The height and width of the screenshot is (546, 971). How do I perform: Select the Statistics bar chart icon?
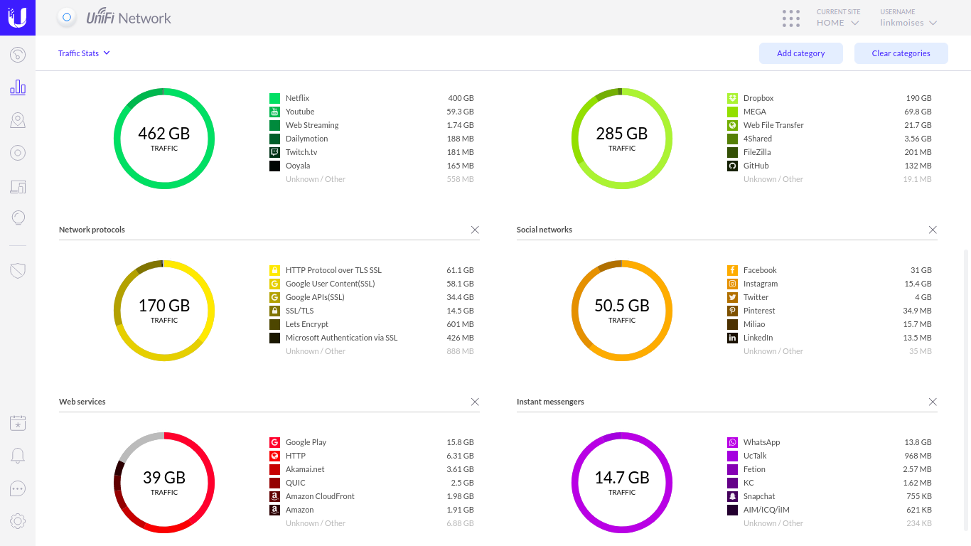click(18, 87)
